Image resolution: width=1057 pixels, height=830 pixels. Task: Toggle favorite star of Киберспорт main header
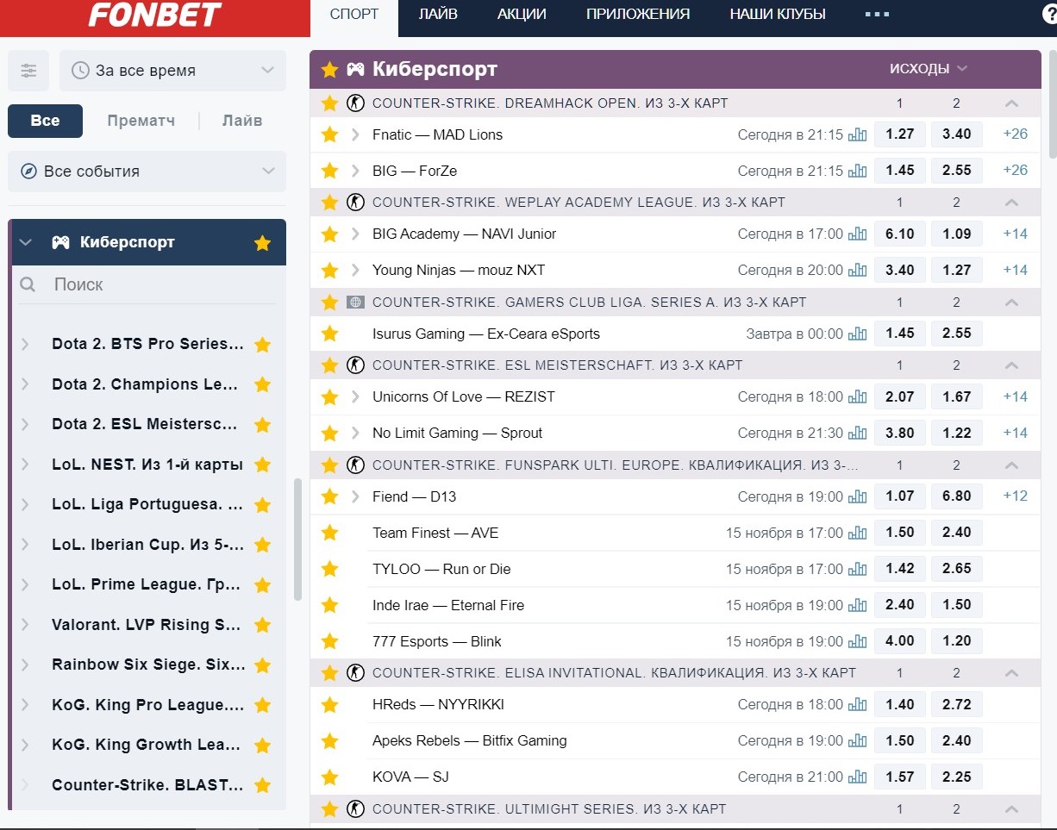click(x=329, y=70)
